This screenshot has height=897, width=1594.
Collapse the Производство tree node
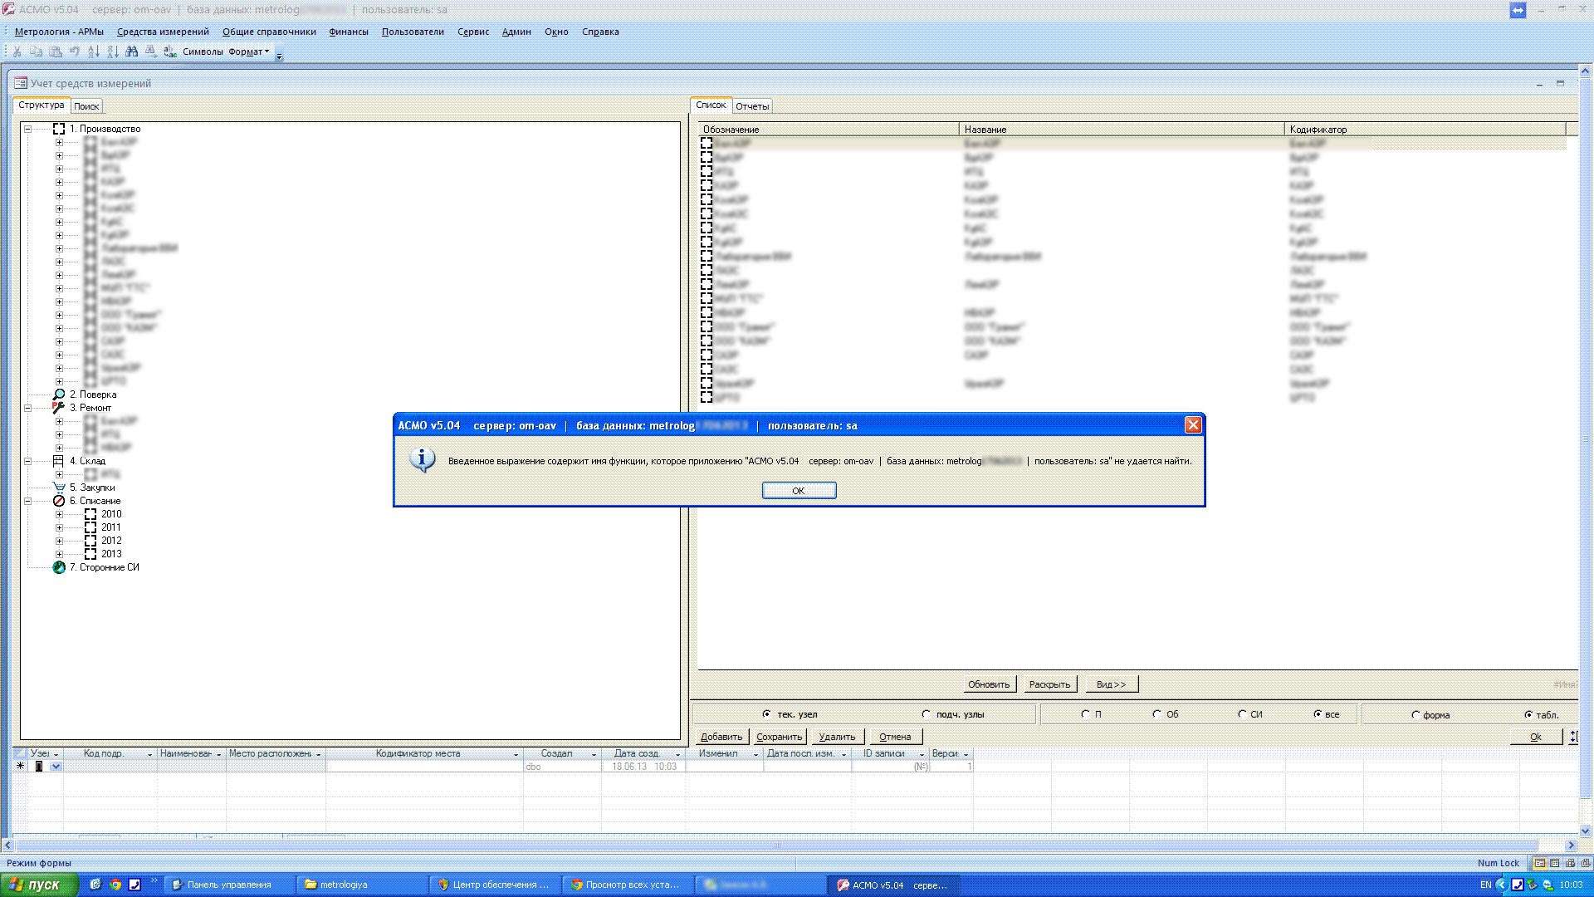pos(27,129)
